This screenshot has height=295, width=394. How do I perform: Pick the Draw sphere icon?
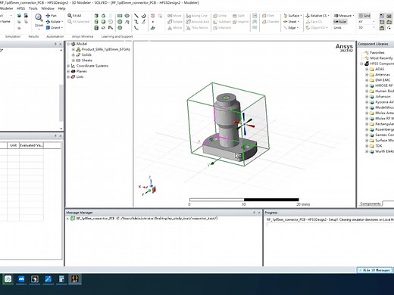coord(104,22)
